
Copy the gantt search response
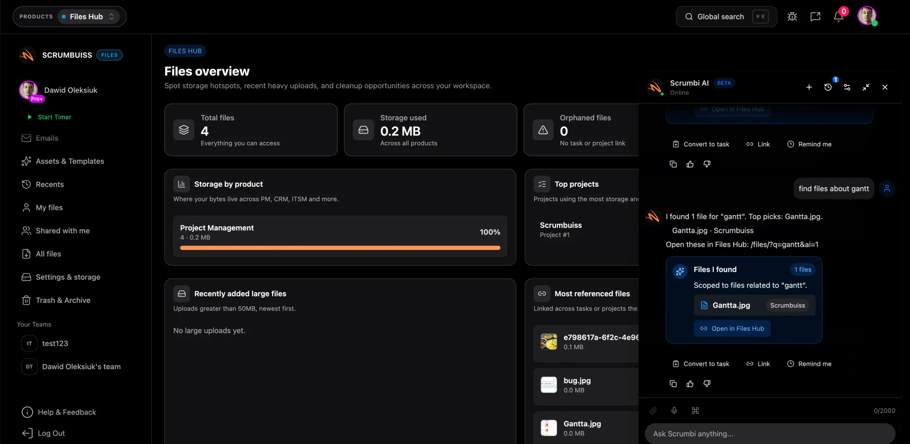click(673, 383)
